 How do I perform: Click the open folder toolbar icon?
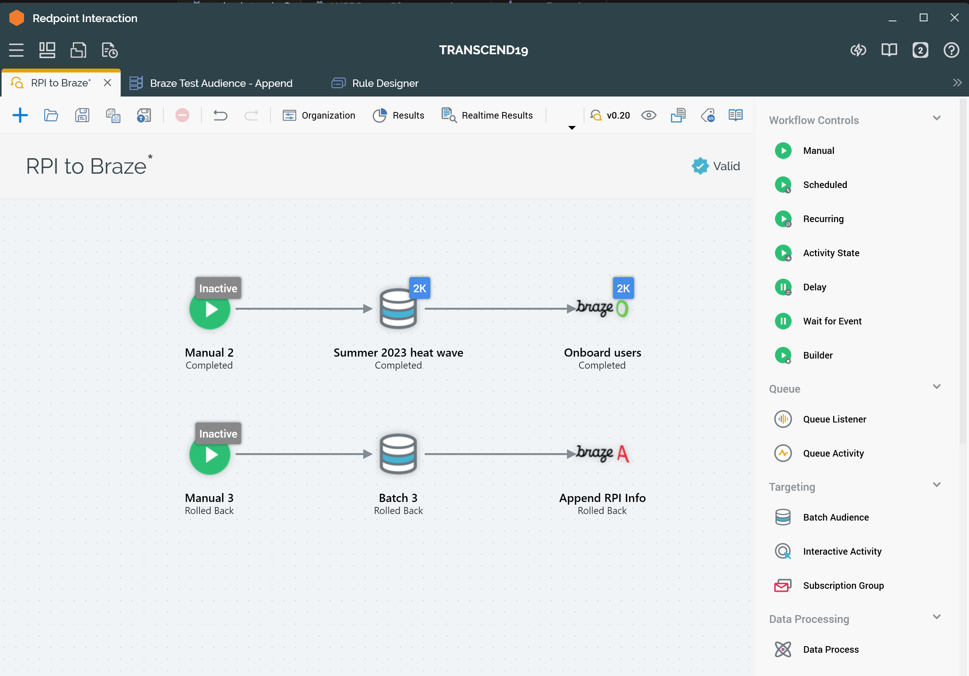(51, 115)
